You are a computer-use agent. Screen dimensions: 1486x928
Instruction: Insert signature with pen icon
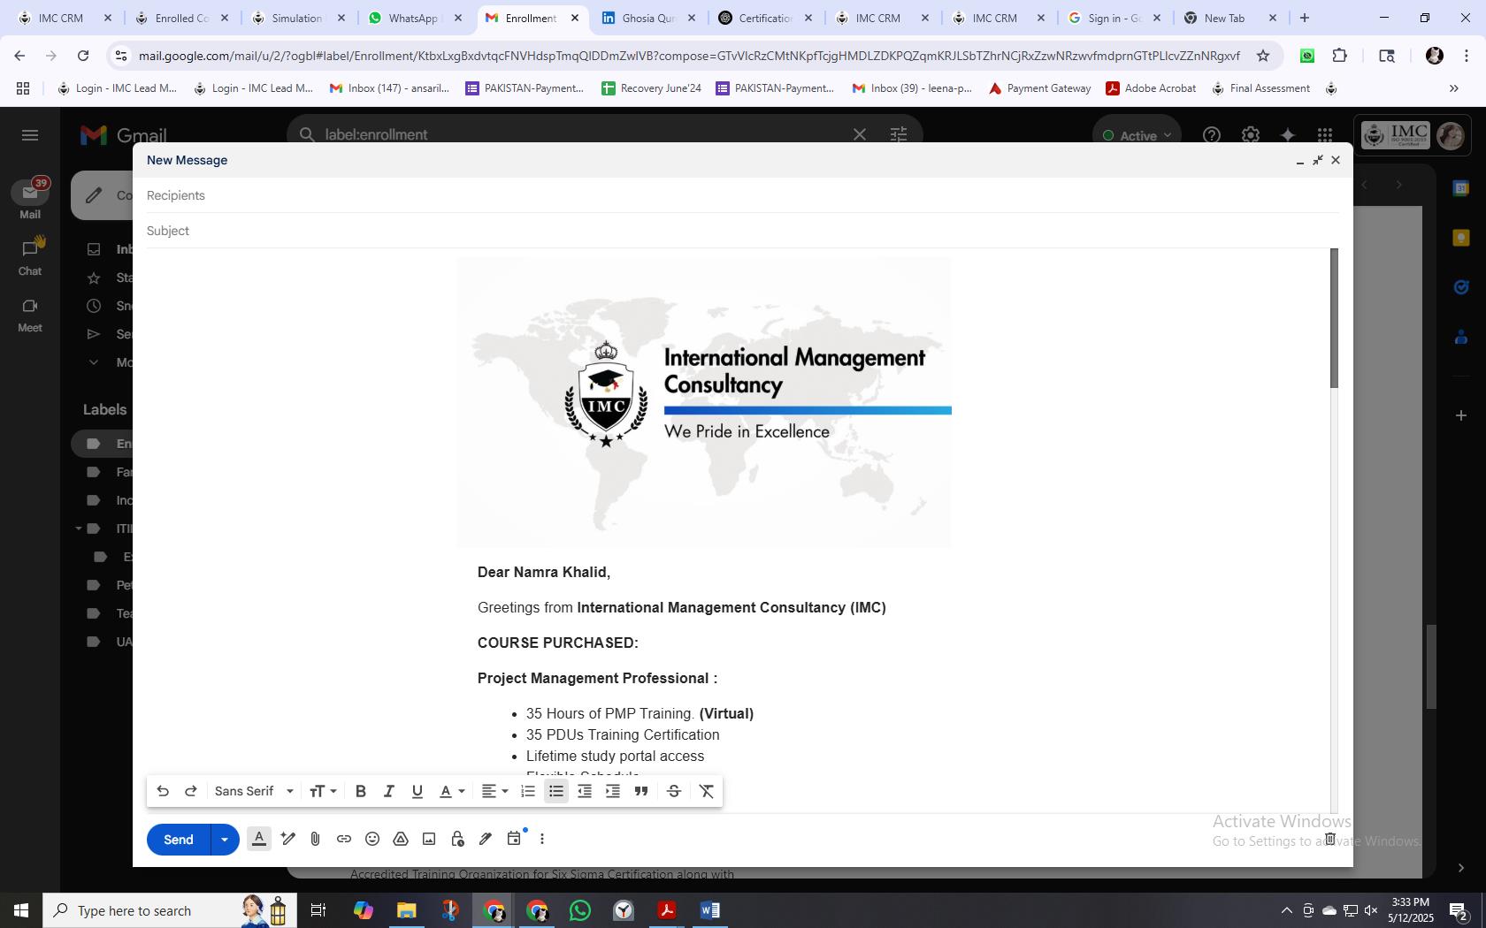[x=486, y=839]
